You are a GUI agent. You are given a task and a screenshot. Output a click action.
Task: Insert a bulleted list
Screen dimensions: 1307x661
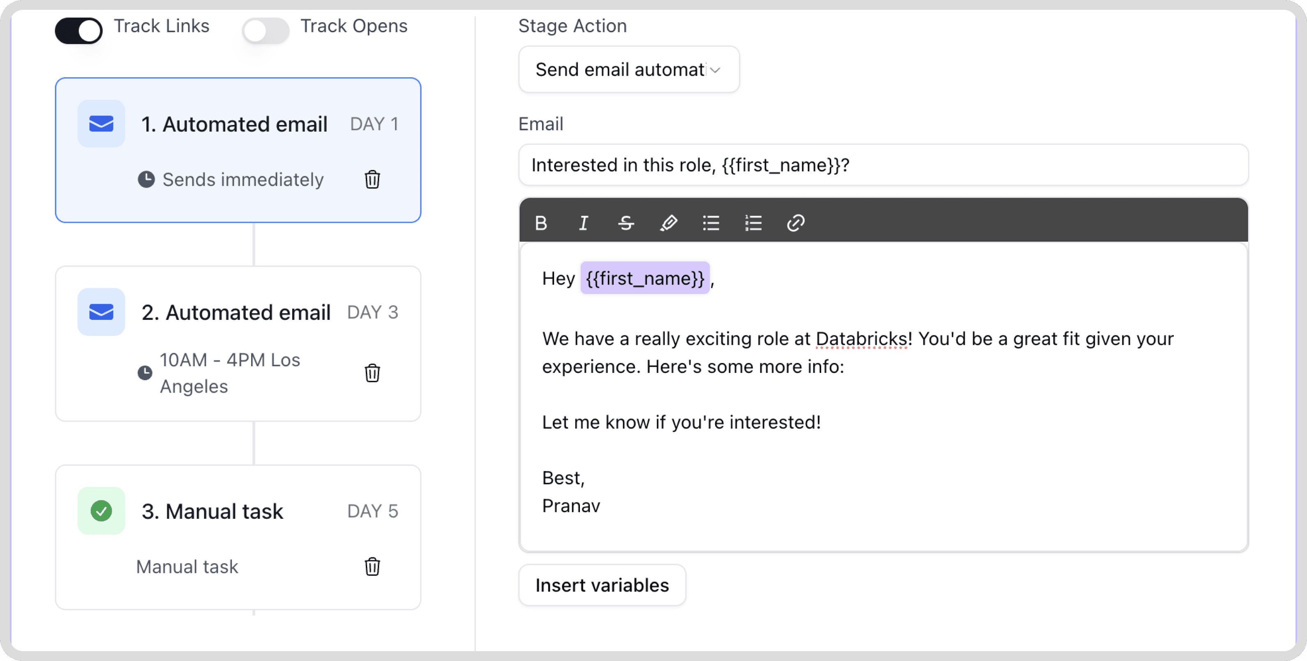click(x=711, y=223)
